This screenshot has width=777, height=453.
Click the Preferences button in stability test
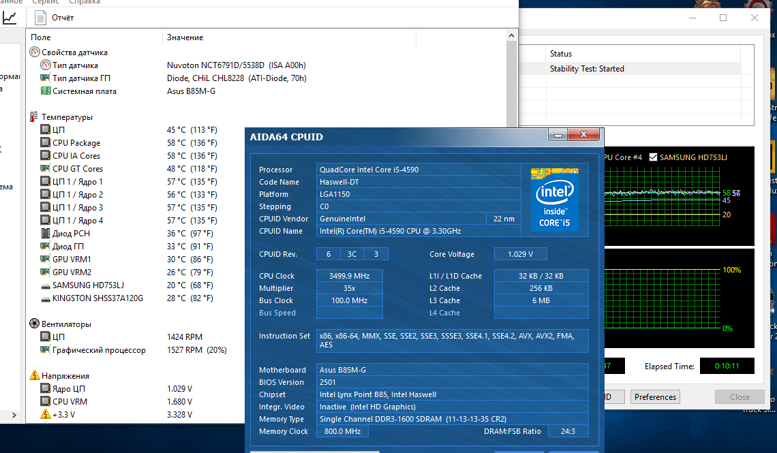click(655, 397)
